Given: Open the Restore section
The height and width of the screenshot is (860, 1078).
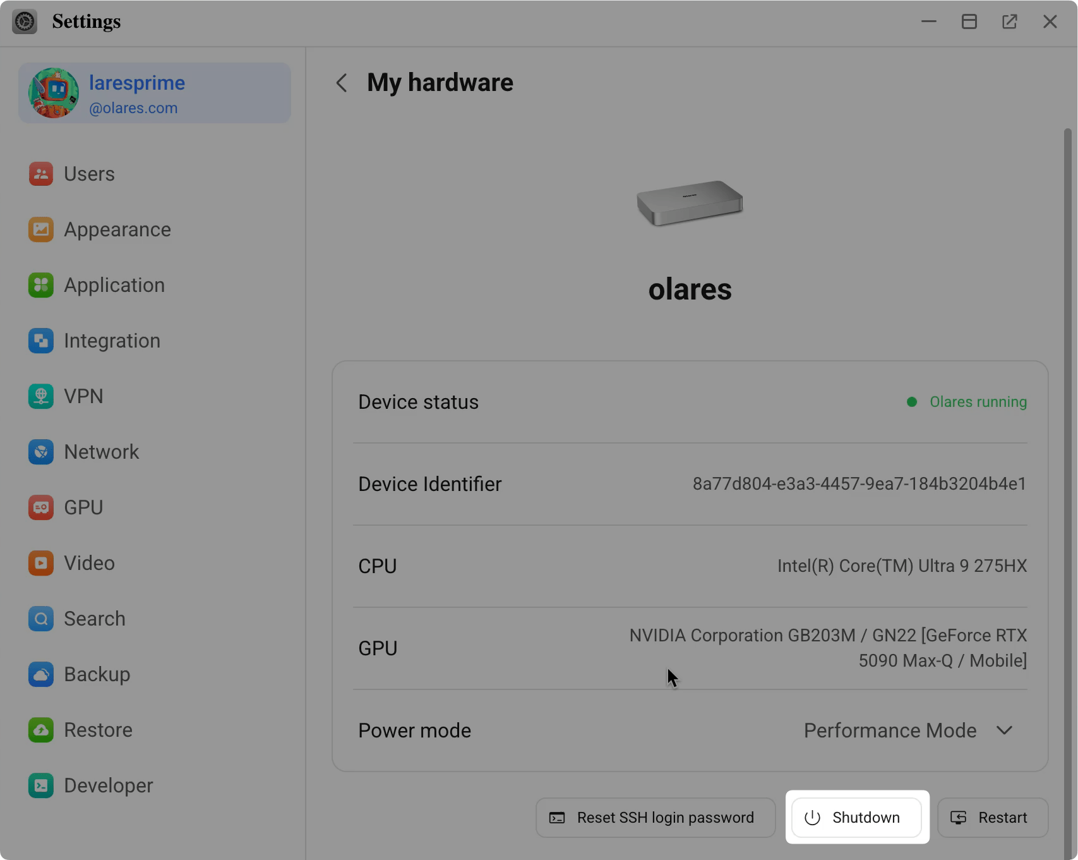Looking at the screenshot, I should click(x=98, y=730).
